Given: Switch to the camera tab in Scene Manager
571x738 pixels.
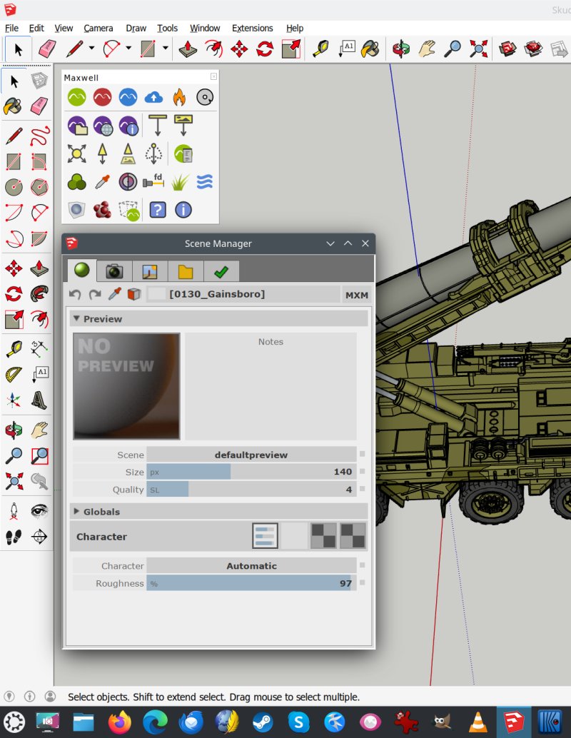Looking at the screenshot, I should pos(114,271).
